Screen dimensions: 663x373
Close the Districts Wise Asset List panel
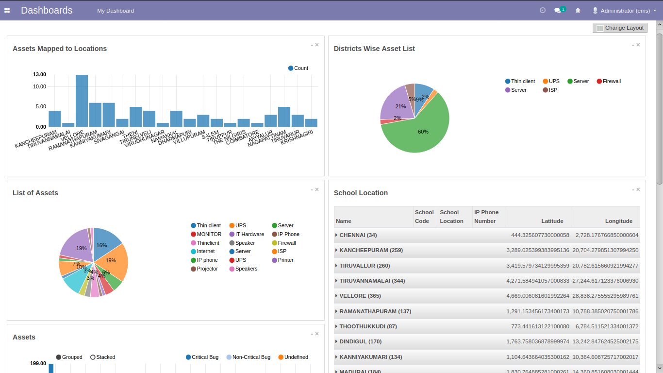[x=638, y=45]
